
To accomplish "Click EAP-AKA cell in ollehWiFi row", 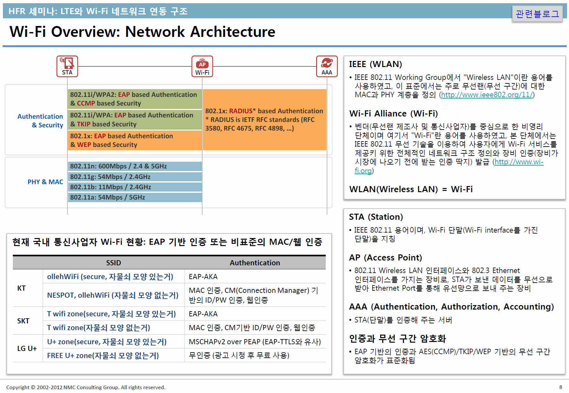I will 255,277.
